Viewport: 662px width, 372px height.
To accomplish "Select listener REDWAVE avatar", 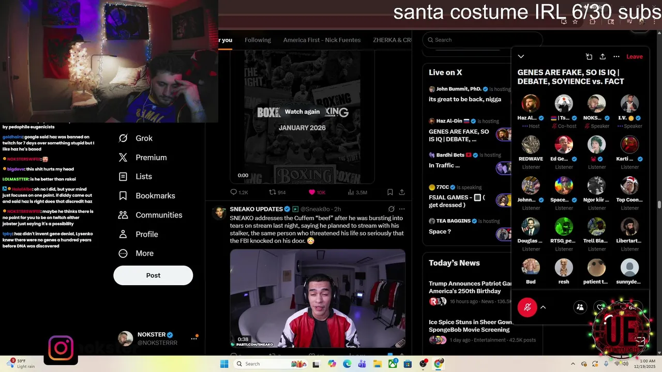I will [x=531, y=145].
